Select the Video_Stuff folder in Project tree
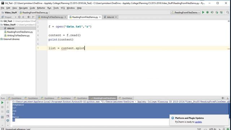This screenshot has height=130, width=231. [9, 25]
